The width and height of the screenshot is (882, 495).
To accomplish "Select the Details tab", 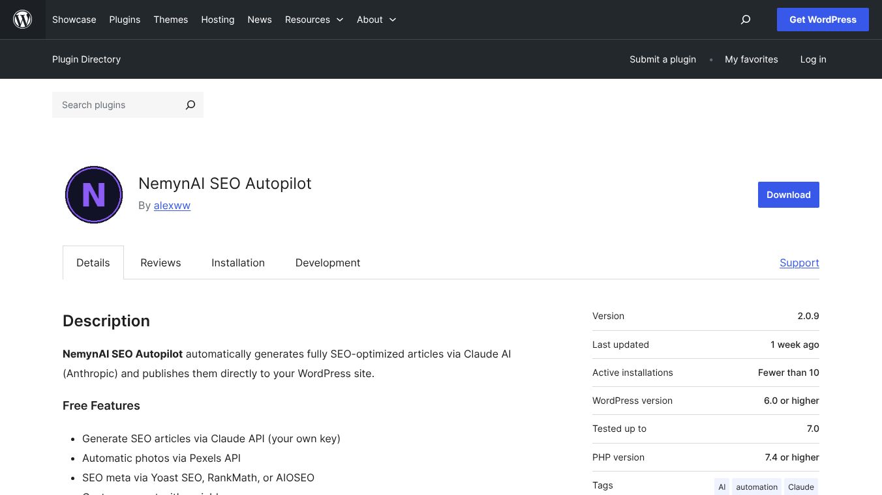I will pyautogui.click(x=93, y=262).
